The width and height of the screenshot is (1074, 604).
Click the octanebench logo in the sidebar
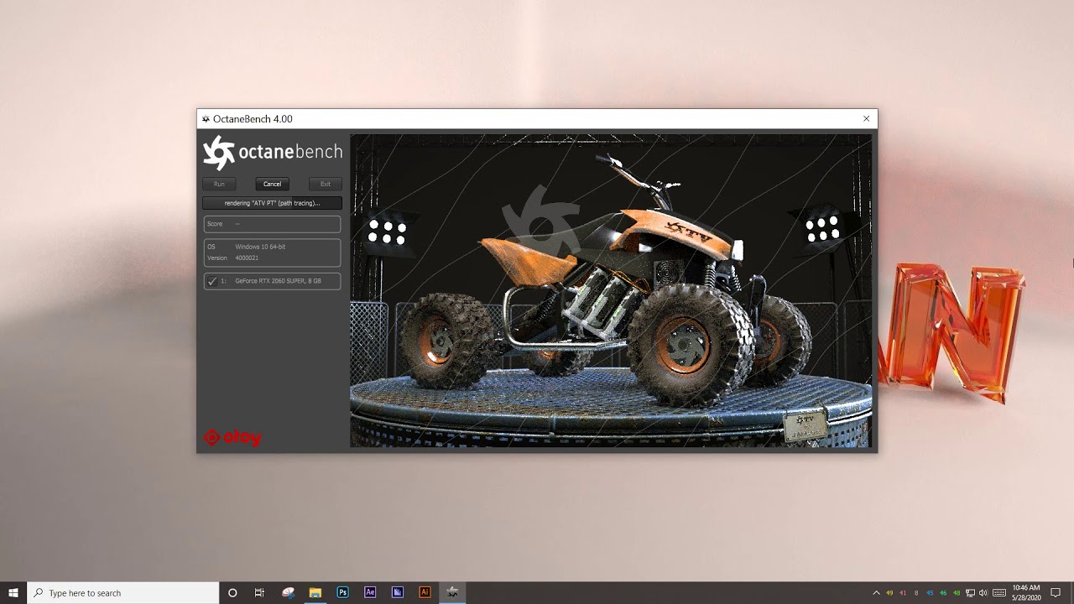(272, 153)
